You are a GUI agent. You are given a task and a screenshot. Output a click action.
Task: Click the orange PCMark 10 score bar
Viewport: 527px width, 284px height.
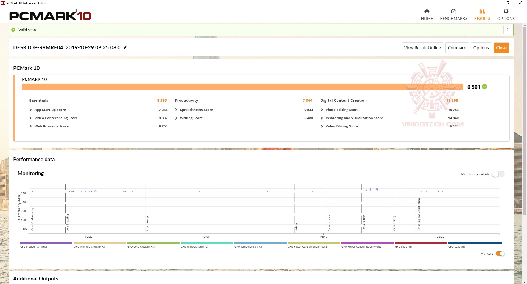(242, 87)
